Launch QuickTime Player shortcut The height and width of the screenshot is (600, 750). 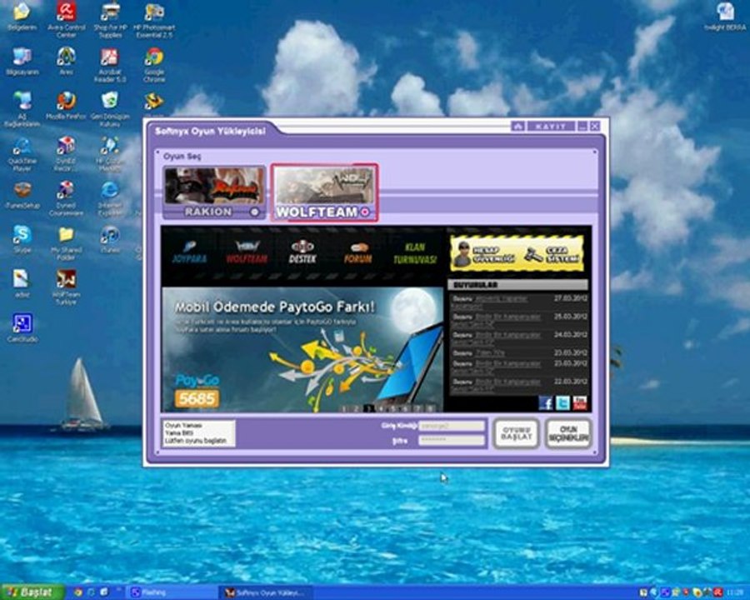[22, 154]
